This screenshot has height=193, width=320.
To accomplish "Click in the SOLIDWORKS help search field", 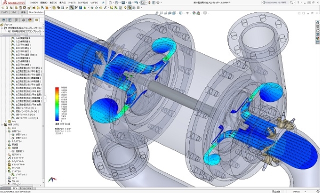I will click(x=278, y=3).
